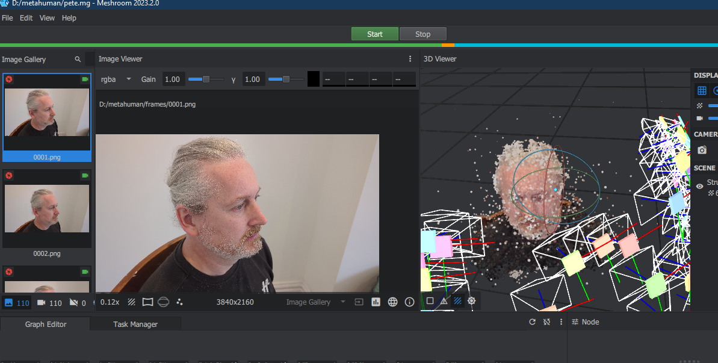Click the crossed sync arrows icon
The height and width of the screenshot is (363, 718).
point(546,322)
